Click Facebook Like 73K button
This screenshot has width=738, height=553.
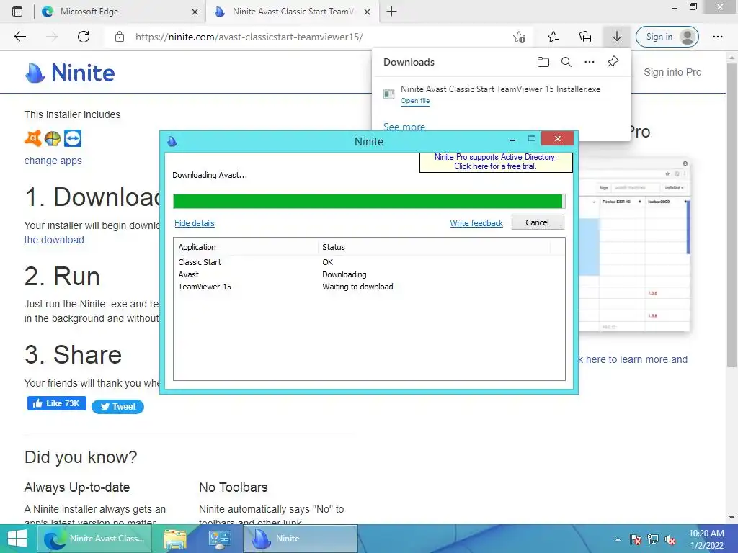[x=56, y=403]
